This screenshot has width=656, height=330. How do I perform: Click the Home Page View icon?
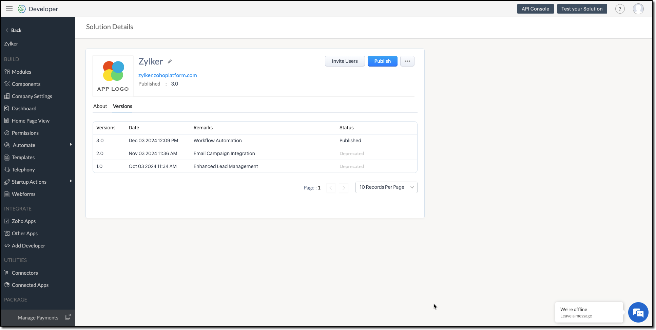7,121
